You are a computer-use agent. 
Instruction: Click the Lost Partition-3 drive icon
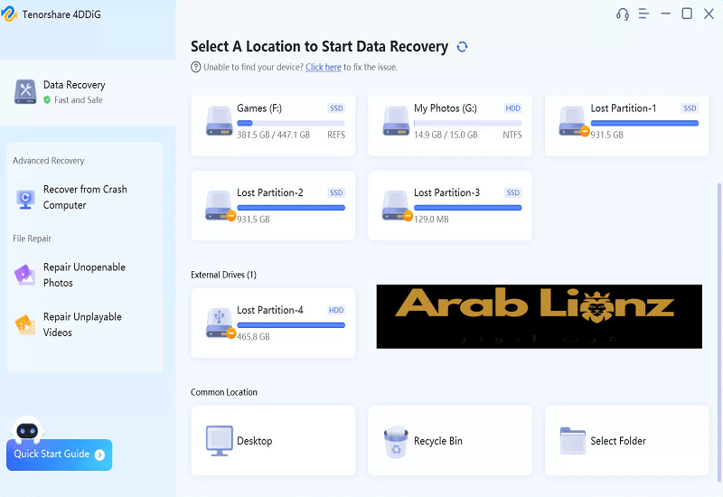pos(397,206)
